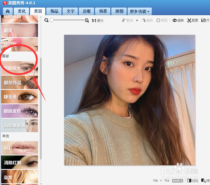The height and width of the screenshot is (185, 210).
Task: Click the EXIF info button
Action: click(177, 181)
